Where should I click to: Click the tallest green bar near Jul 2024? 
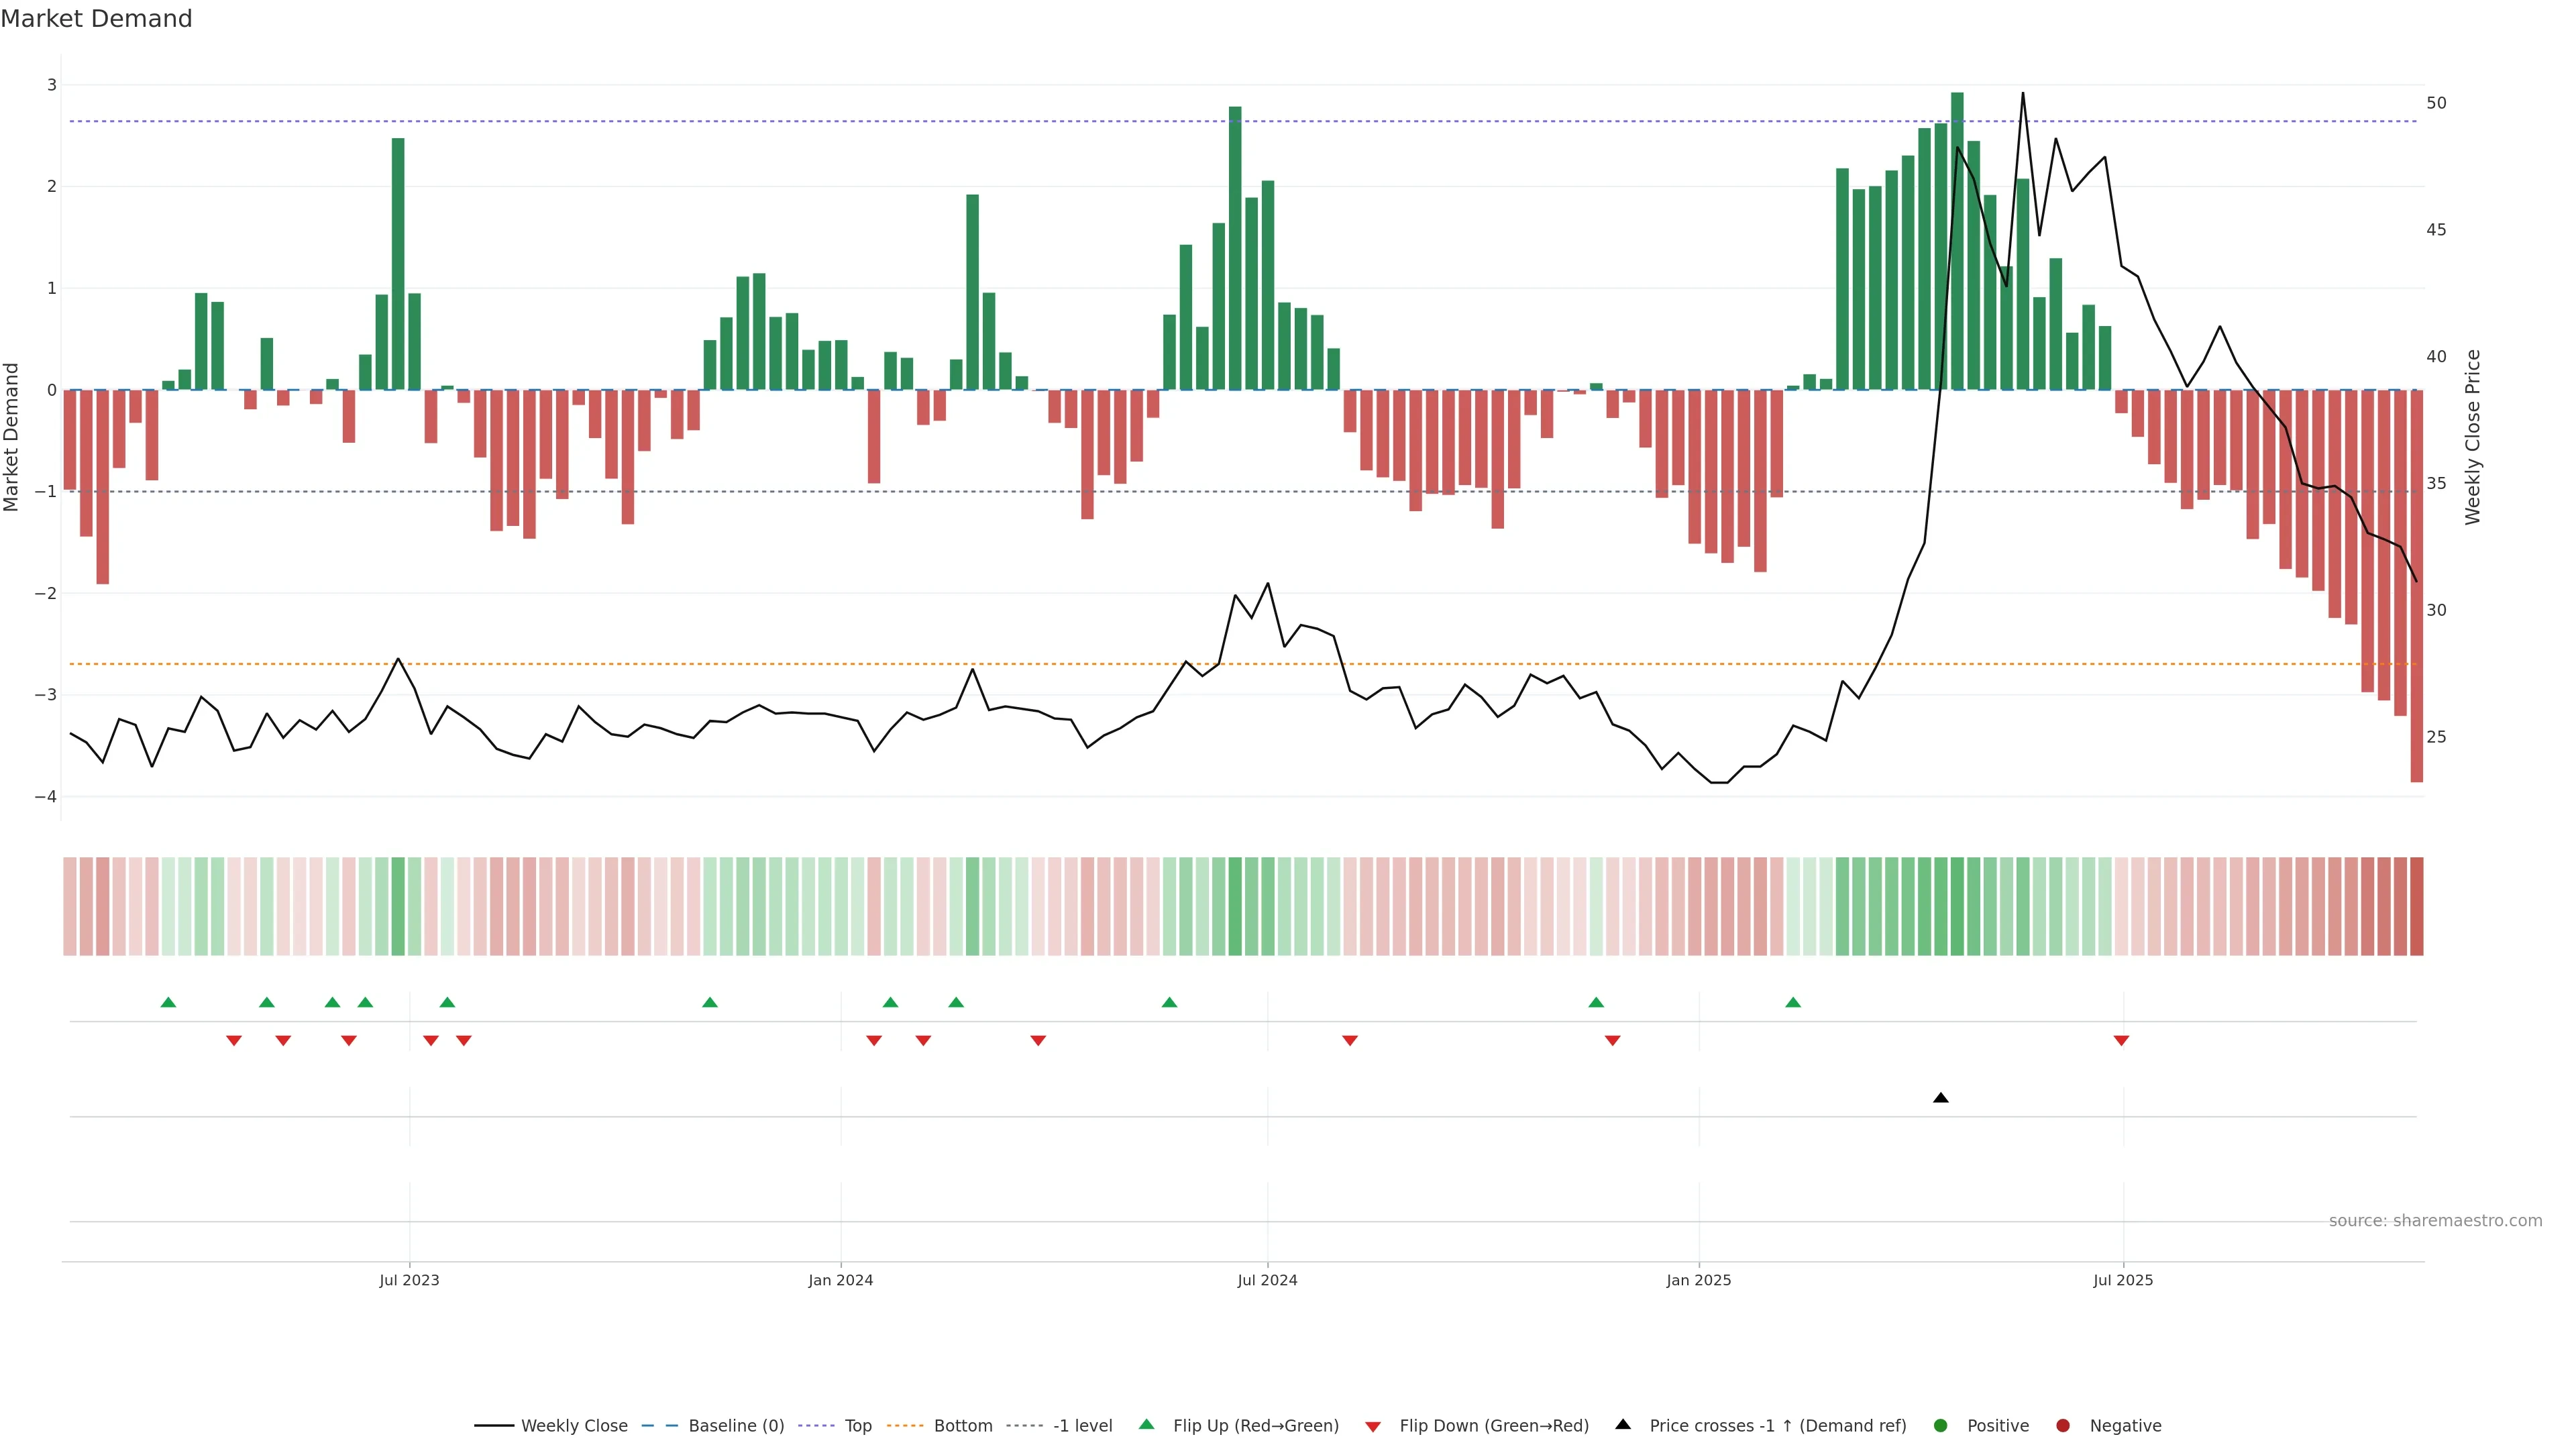1235,247
